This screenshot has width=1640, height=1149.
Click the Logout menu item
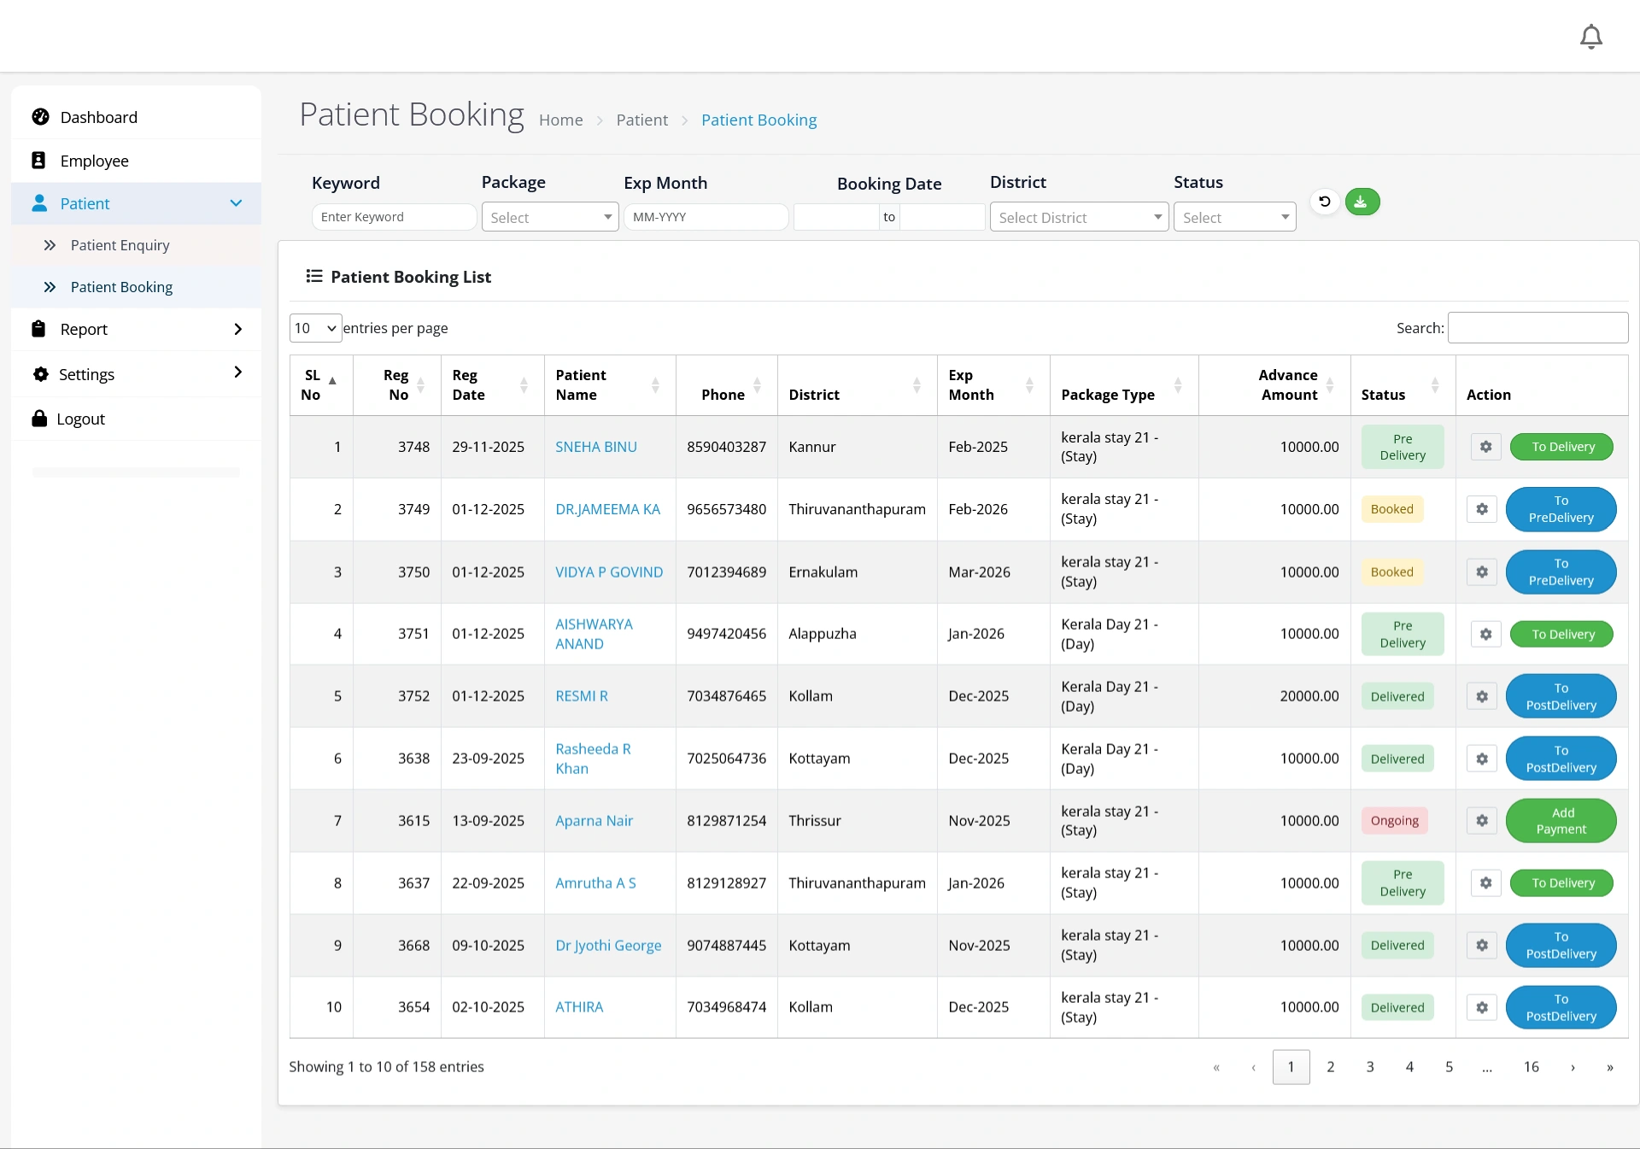tap(80, 419)
